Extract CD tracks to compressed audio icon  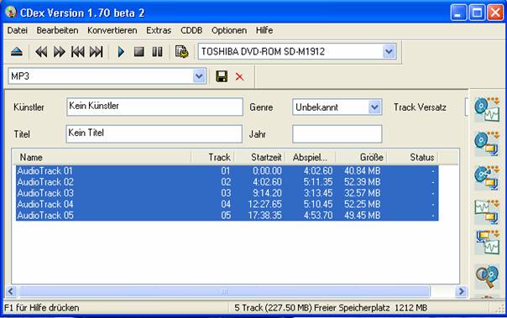[x=487, y=143]
